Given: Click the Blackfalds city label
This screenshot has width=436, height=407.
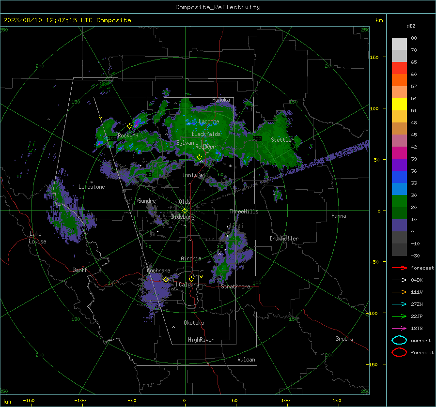Looking at the screenshot, I should tap(206, 134).
